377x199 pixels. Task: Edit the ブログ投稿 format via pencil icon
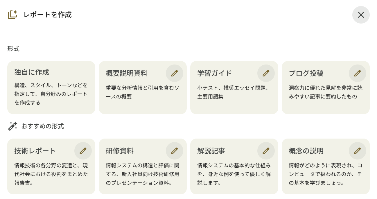(358, 73)
